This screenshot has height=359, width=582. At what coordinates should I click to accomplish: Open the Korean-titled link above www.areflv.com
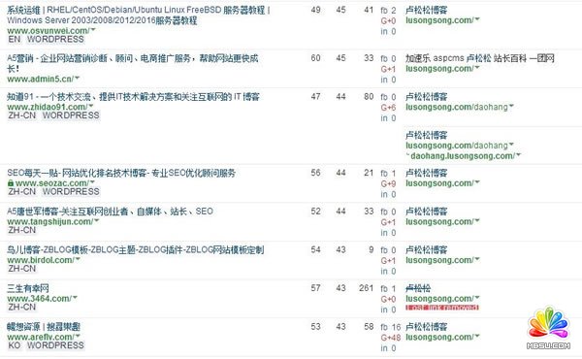(44, 327)
